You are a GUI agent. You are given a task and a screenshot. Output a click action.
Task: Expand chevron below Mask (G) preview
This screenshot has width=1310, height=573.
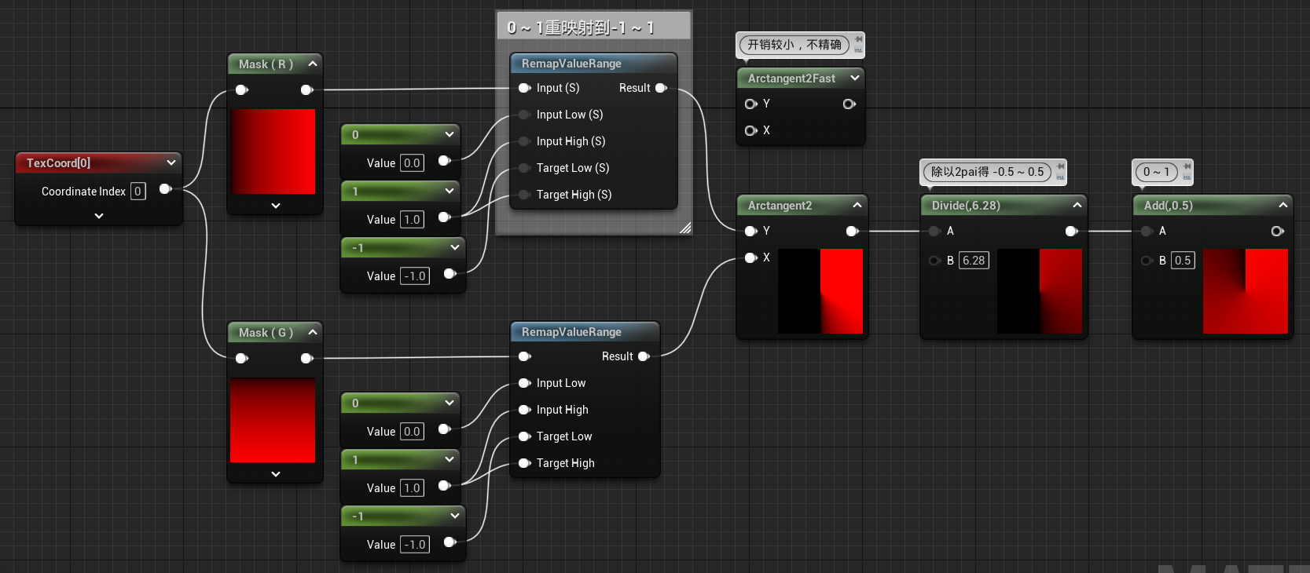click(x=276, y=474)
